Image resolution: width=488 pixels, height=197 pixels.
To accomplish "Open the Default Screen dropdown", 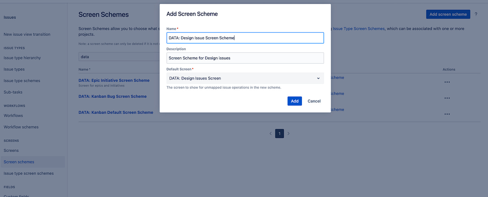I will tap(245, 78).
